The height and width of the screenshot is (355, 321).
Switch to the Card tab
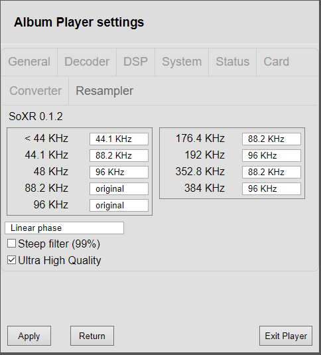(x=277, y=62)
